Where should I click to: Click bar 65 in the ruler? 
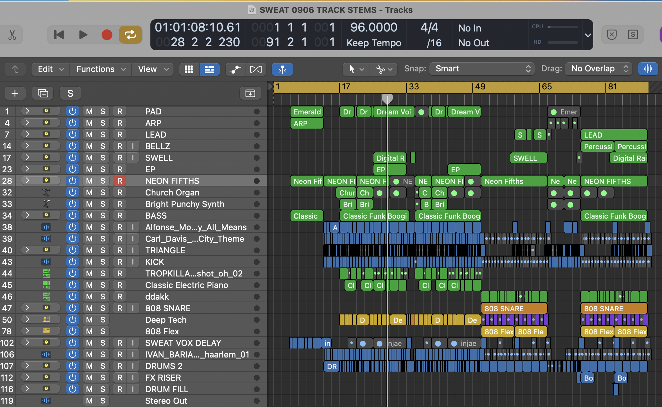547,87
